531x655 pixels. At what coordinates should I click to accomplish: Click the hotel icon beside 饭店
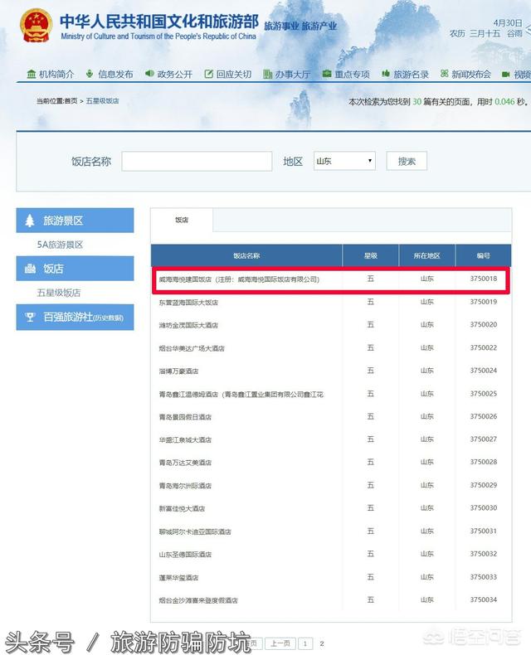pos(31,269)
